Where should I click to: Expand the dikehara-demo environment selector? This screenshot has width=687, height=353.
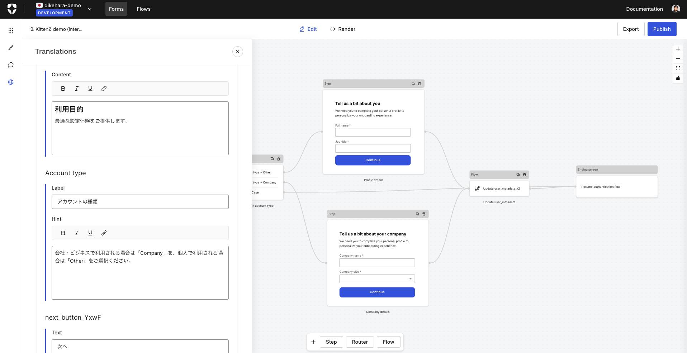pos(89,9)
